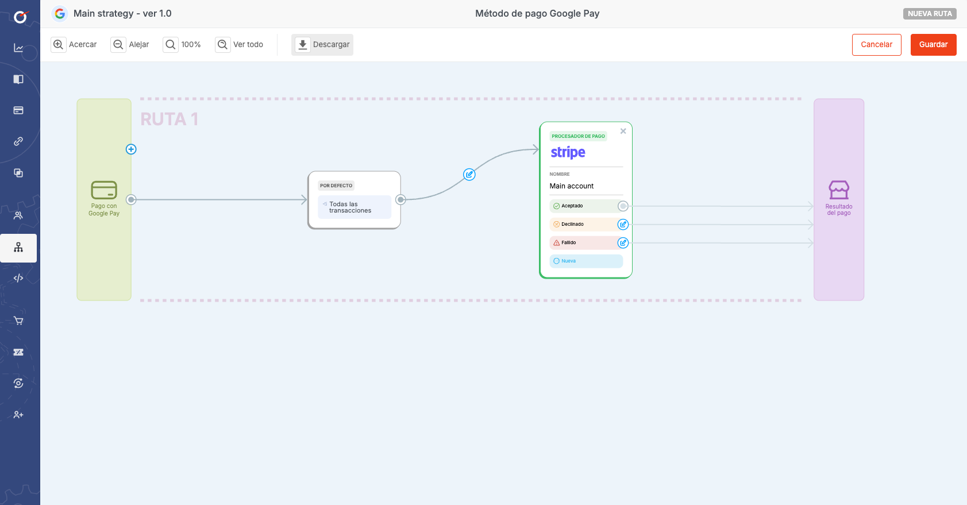The height and width of the screenshot is (505, 967).
Task: Select the routing hierarchy sidebar icon
Action: (18, 248)
